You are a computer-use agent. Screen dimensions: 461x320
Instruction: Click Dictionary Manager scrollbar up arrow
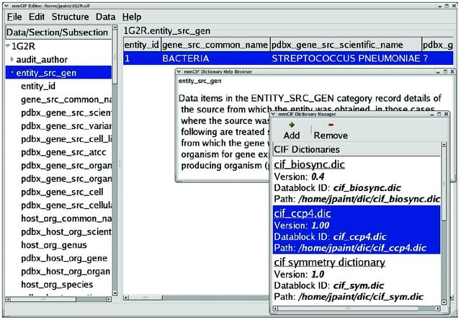(x=444, y=144)
